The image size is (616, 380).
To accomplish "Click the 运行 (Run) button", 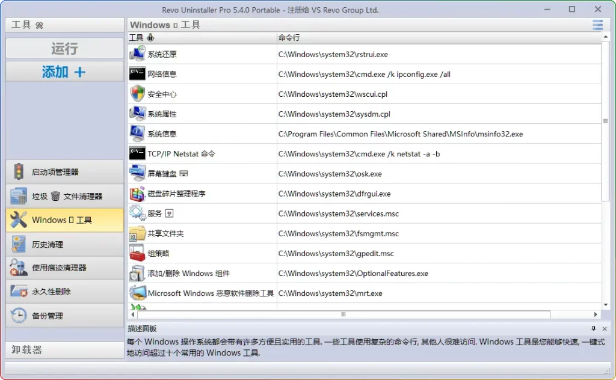I will (65, 49).
